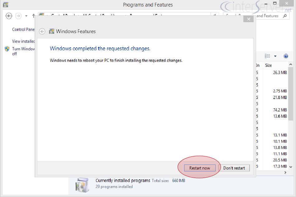Open Control Panel Home link
This screenshot has height=197, width=296.
23,30
